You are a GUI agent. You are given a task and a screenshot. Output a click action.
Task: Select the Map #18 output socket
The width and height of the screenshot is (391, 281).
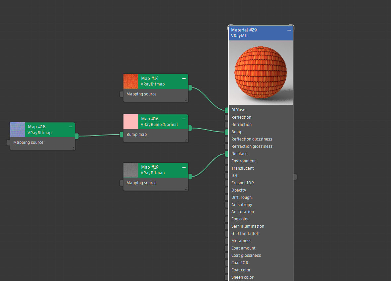coord(77,136)
